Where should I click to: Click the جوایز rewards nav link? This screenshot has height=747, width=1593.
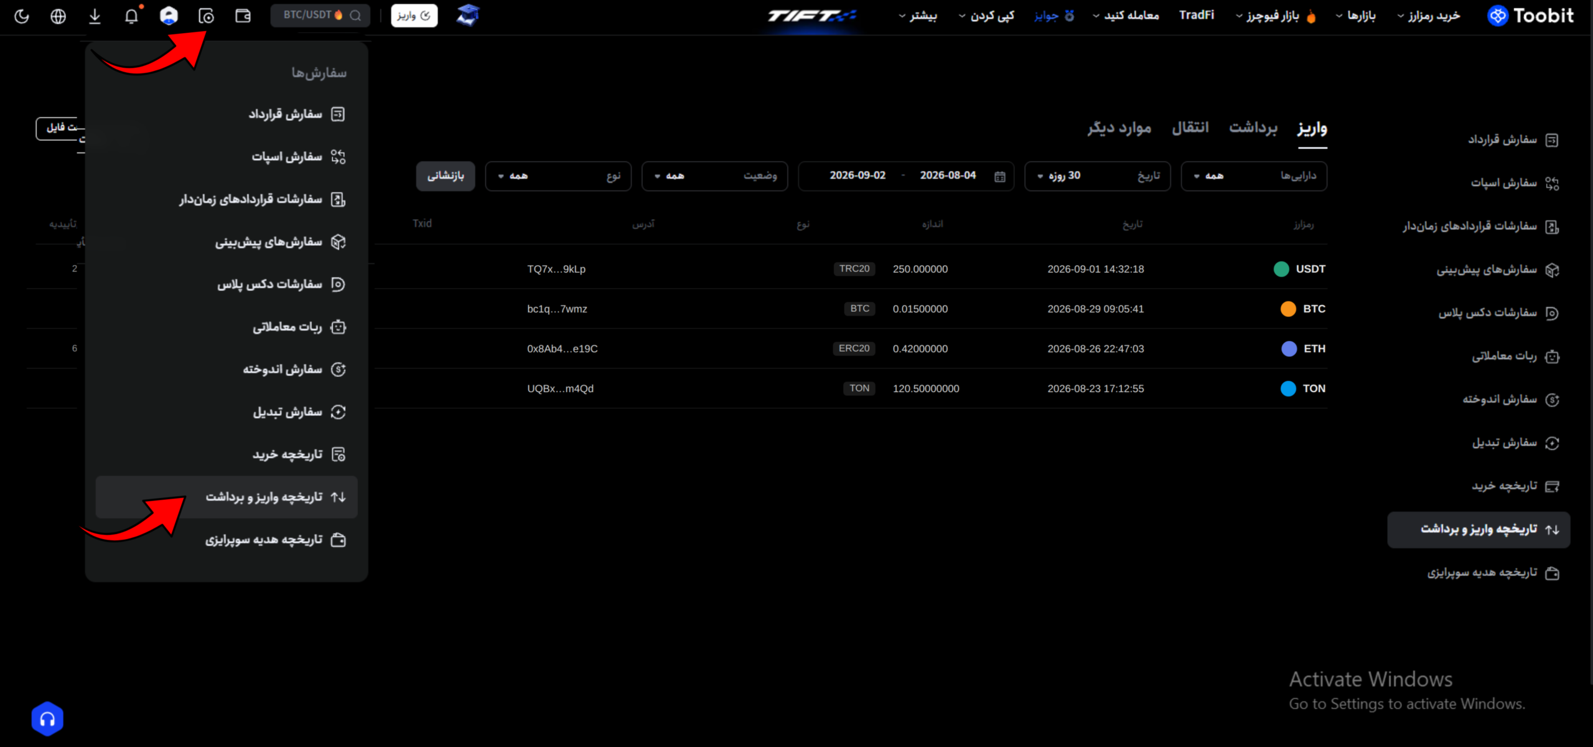click(1054, 16)
